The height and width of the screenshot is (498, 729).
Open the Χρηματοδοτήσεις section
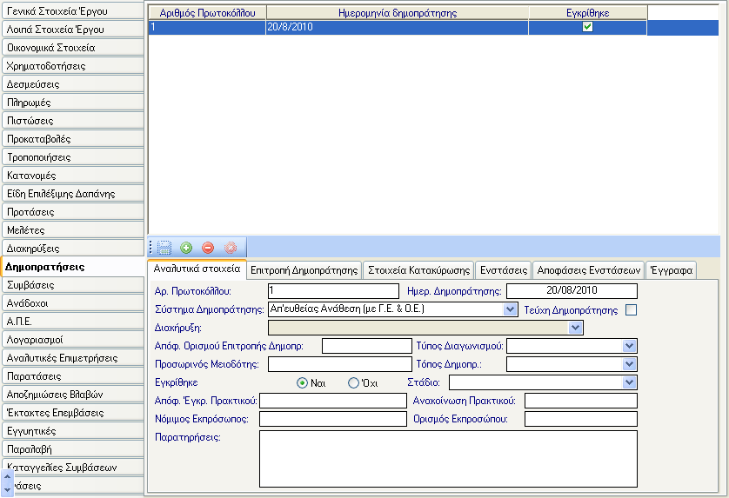pyautogui.click(x=73, y=66)
